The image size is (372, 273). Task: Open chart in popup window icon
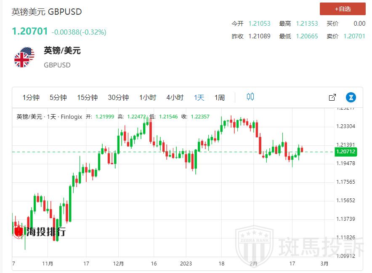tap(332, 98)
